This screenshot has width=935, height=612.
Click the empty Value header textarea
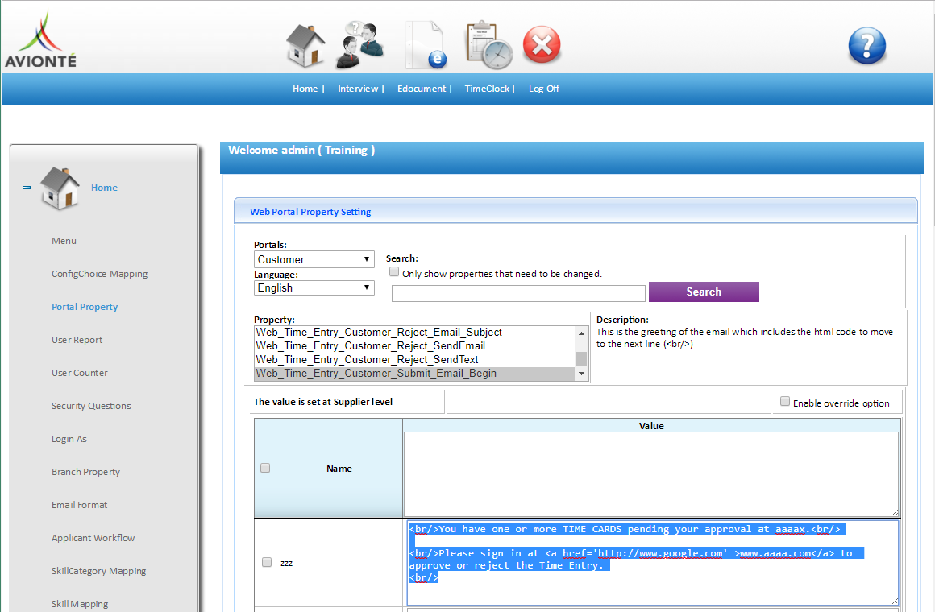pos(651,474)
